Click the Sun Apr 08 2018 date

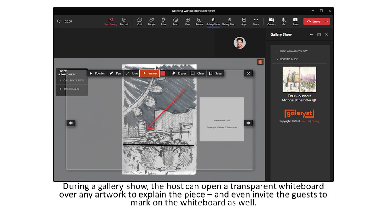pyautogui.click(x=222, y=120)
